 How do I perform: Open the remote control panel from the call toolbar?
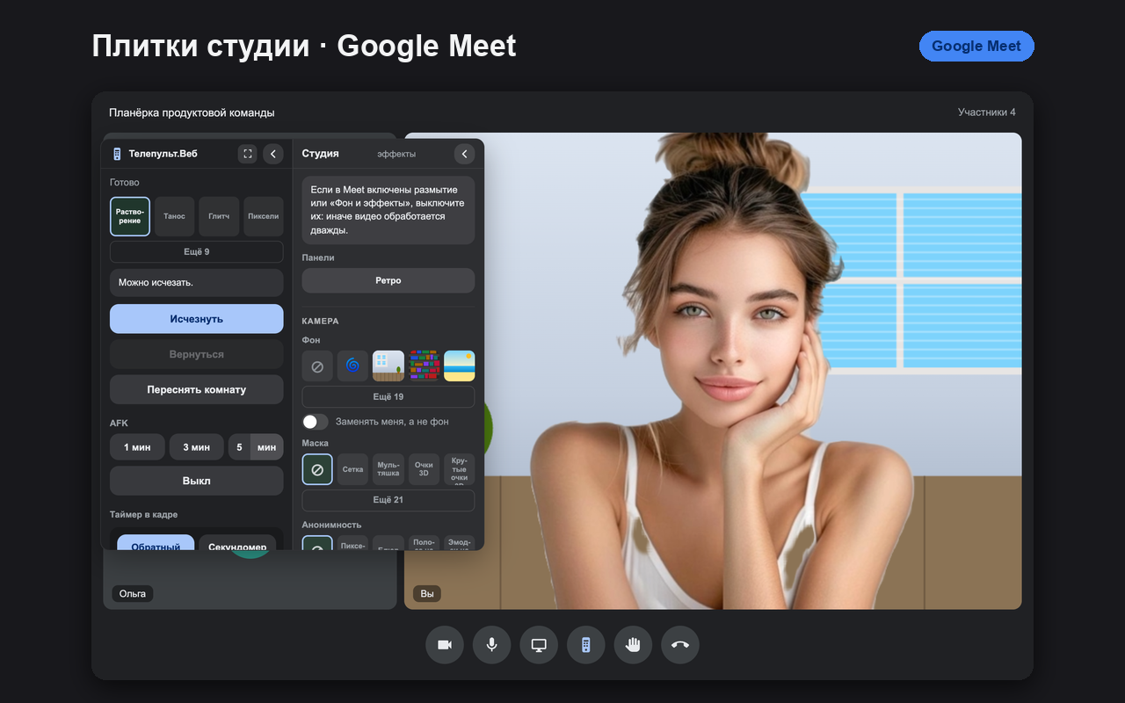585,645
